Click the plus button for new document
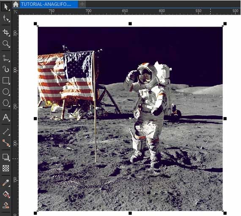Image resolution: width=241 pixels, height=216 pixels. (82, 4)
